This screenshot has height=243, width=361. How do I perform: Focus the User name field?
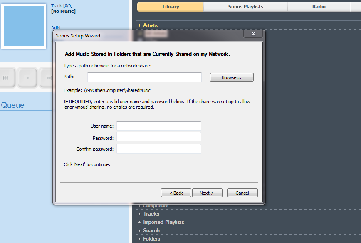pos(158,126)
